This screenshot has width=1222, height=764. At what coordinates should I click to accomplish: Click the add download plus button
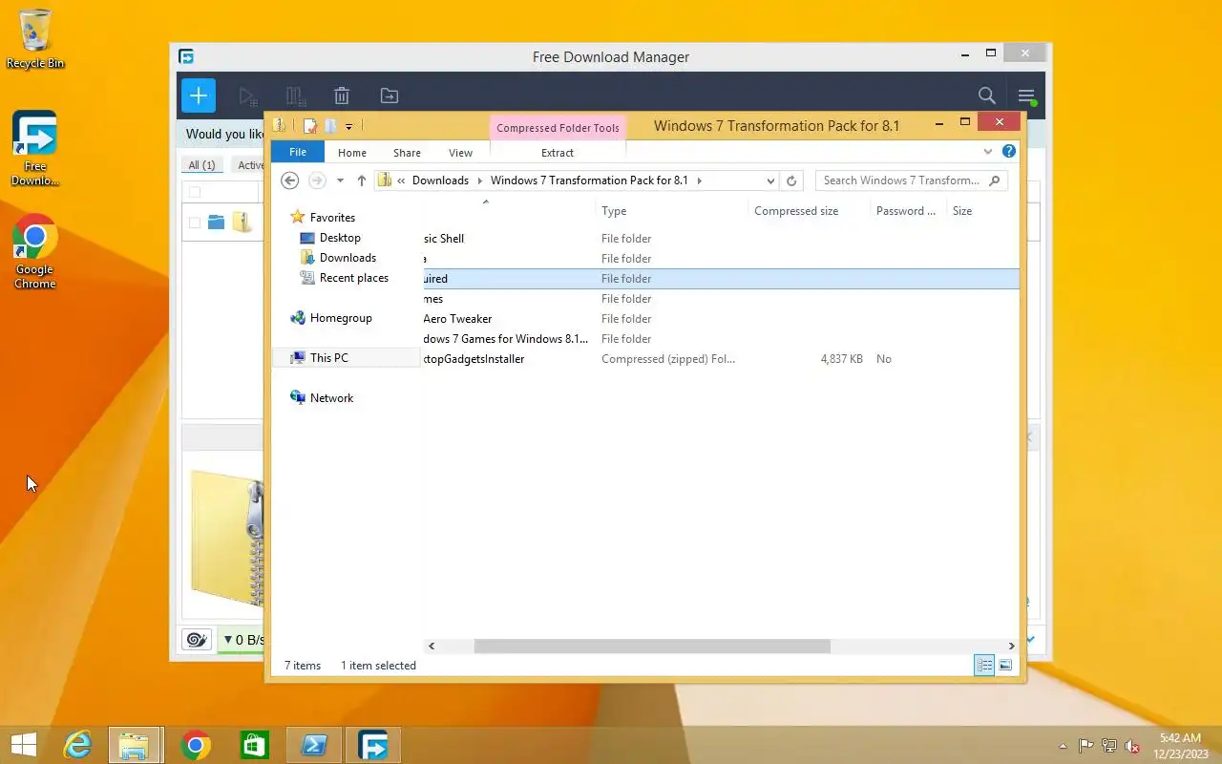[x=198, y=95]
